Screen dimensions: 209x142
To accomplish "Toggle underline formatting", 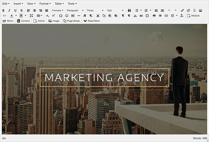I will click(x=15, y=10).
